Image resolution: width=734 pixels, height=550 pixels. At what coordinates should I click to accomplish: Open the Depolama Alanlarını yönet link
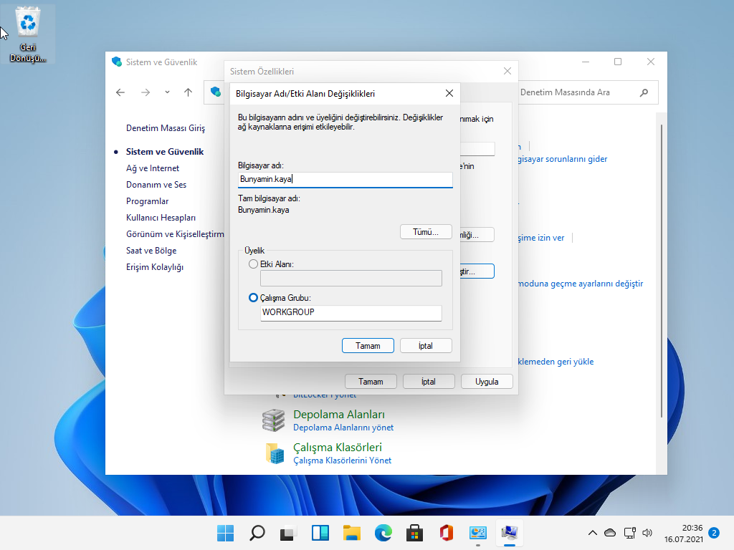(x=343, y=428)
